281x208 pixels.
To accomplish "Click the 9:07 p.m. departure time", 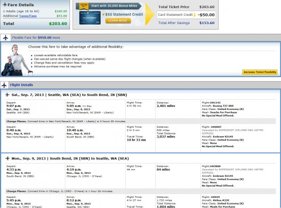I will coord(14,106).
